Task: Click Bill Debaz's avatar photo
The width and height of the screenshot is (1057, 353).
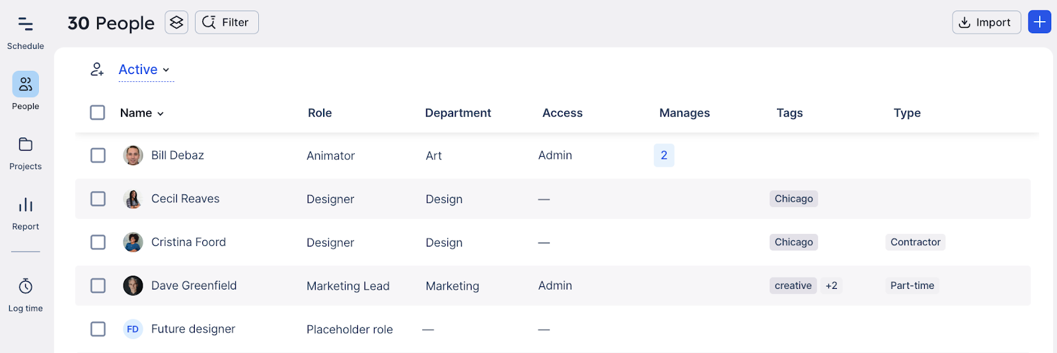Action: pos(133,155)
